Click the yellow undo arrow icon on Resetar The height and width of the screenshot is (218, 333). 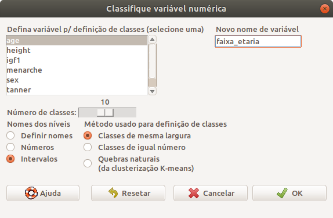[x=113, y=192]
